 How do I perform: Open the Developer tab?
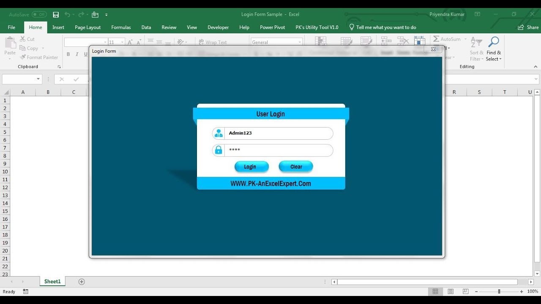pos(218,27)
